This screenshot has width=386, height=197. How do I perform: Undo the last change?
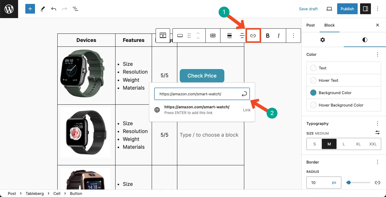click(x=54, y=9)
